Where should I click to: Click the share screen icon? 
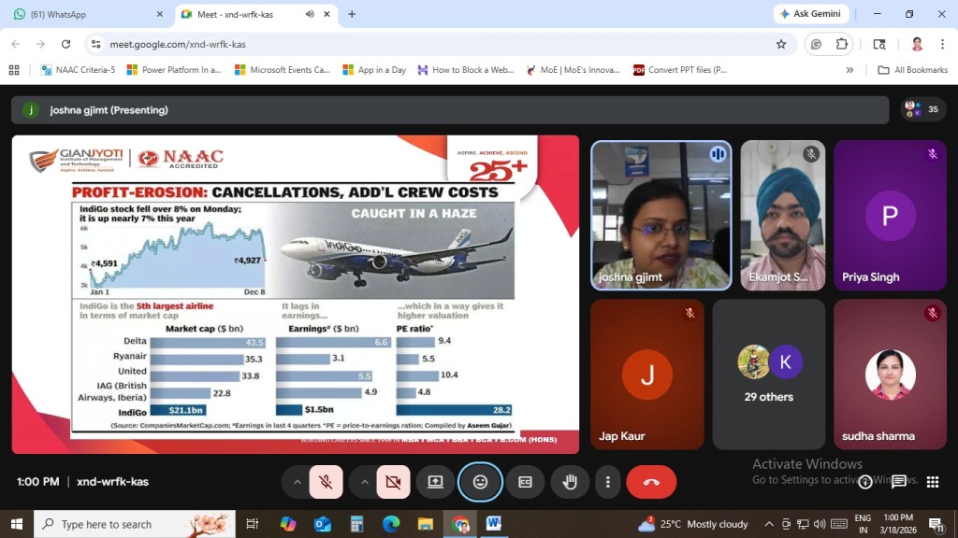click(435, 482)
